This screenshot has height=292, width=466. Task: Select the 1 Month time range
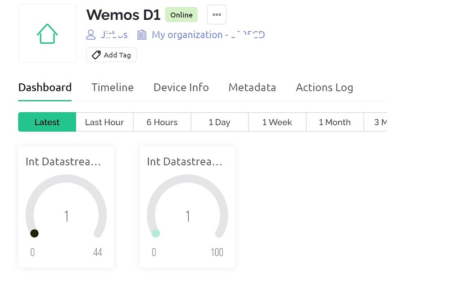point(335,122)
